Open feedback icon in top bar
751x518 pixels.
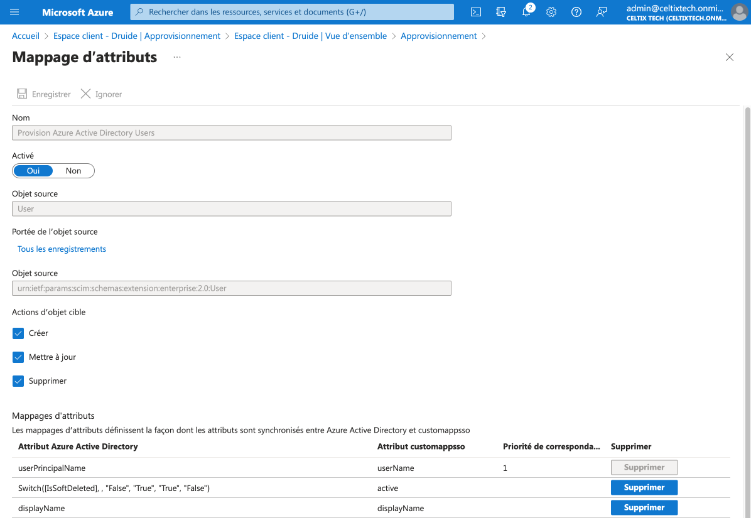click(x=602, y=12)
